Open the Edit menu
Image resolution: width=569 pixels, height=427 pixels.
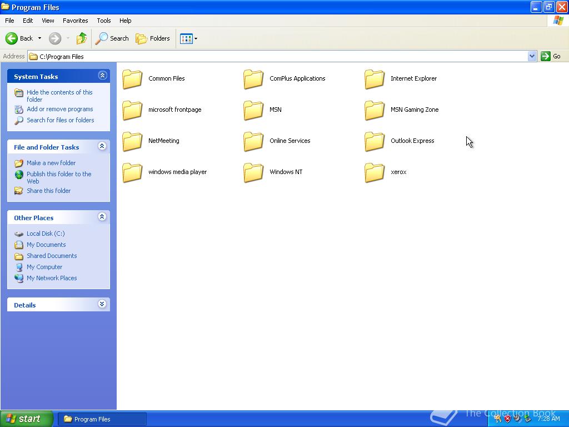[x=28, y=21]
